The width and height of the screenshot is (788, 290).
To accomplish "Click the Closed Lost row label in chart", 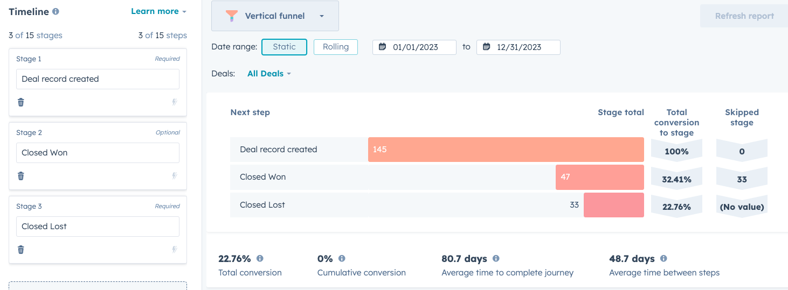I will [262, 205].
